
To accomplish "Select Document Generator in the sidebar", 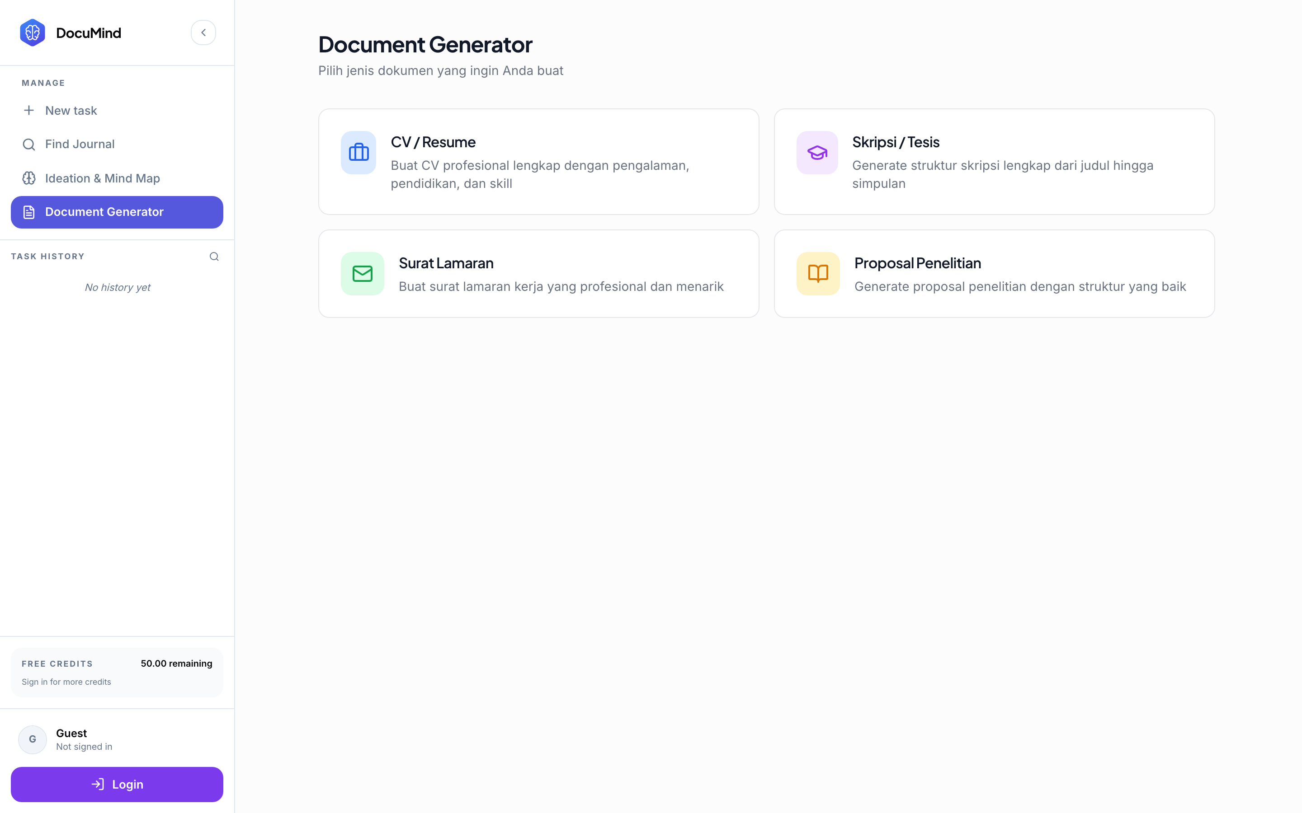I will [117, 212].
